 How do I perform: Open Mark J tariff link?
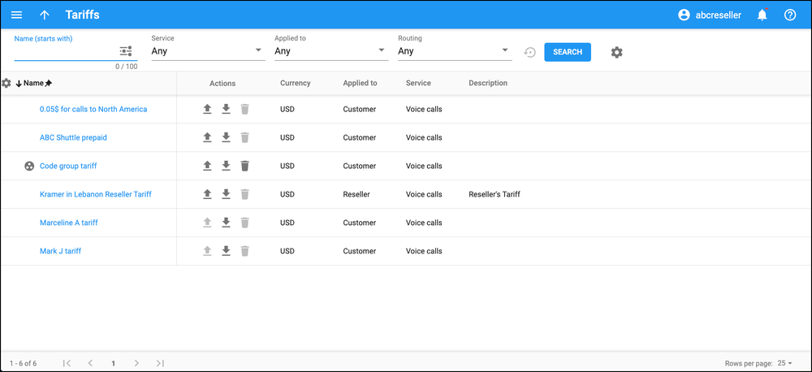click(x=61, y=251)
